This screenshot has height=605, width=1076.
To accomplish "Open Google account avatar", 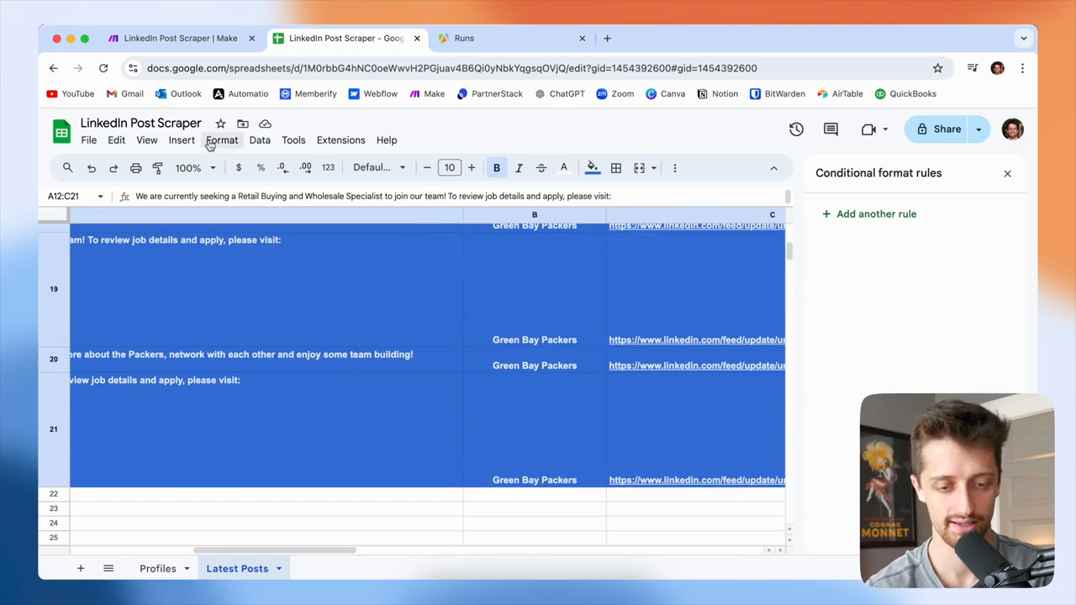I will coord(1013,129).
